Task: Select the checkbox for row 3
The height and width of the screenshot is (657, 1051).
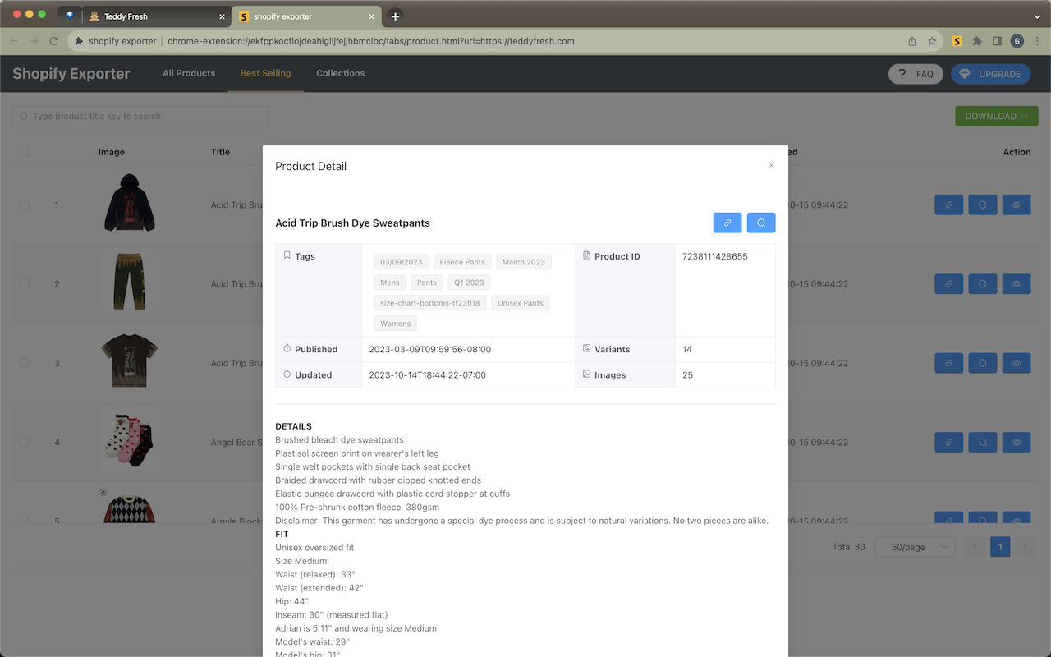Action: pos(25,362)
